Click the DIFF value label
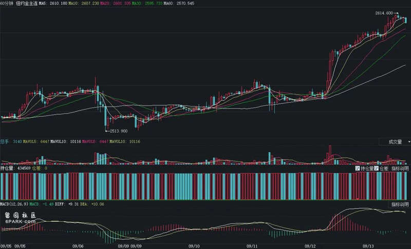The width and height of the screenshot is (411, 249). [70, 204]
